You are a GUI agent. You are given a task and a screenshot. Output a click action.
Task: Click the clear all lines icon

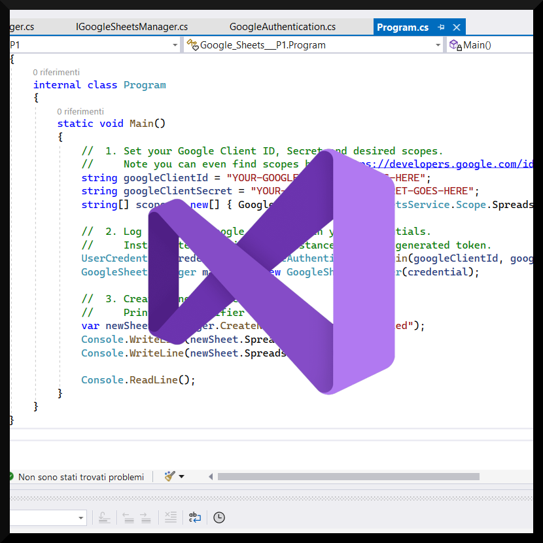170,517
